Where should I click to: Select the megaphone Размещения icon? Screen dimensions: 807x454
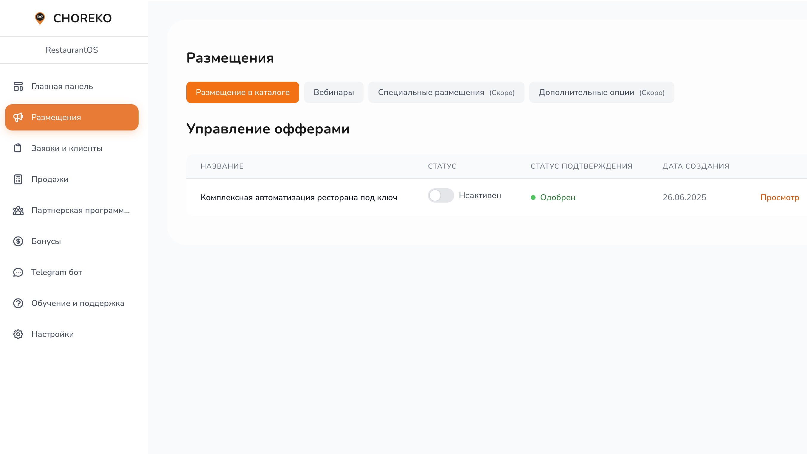18,117
